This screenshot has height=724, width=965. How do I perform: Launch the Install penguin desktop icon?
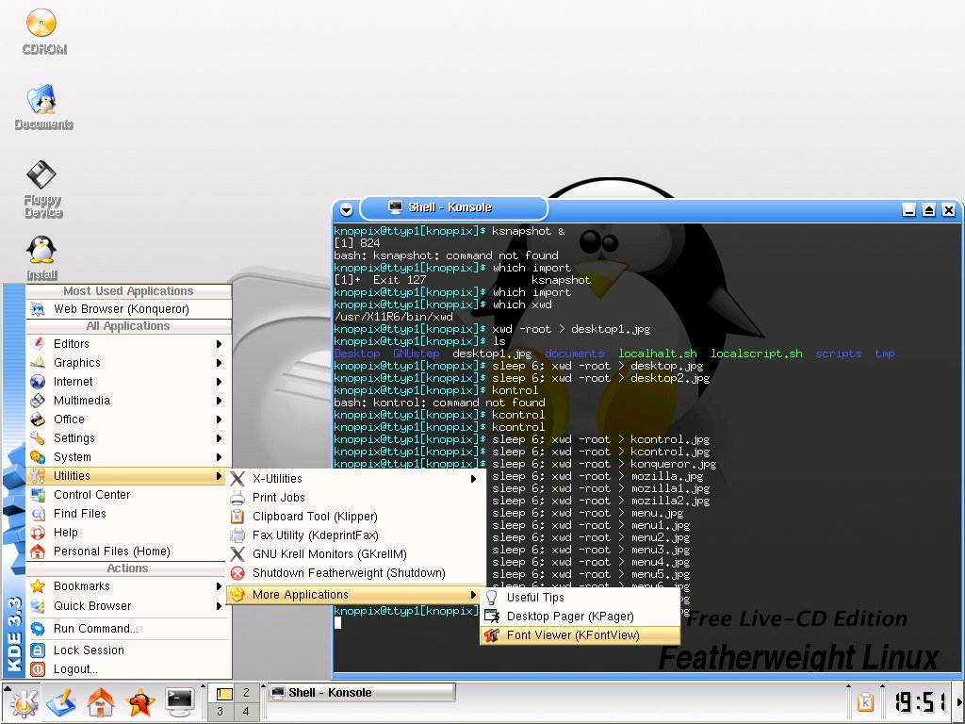click(x=41, y=251)
